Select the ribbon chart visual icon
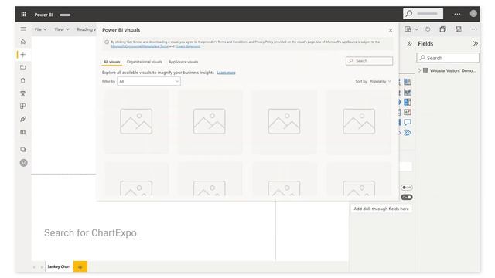Image resolution: width=495 pixels, height=278 pixels. (408, 92)
